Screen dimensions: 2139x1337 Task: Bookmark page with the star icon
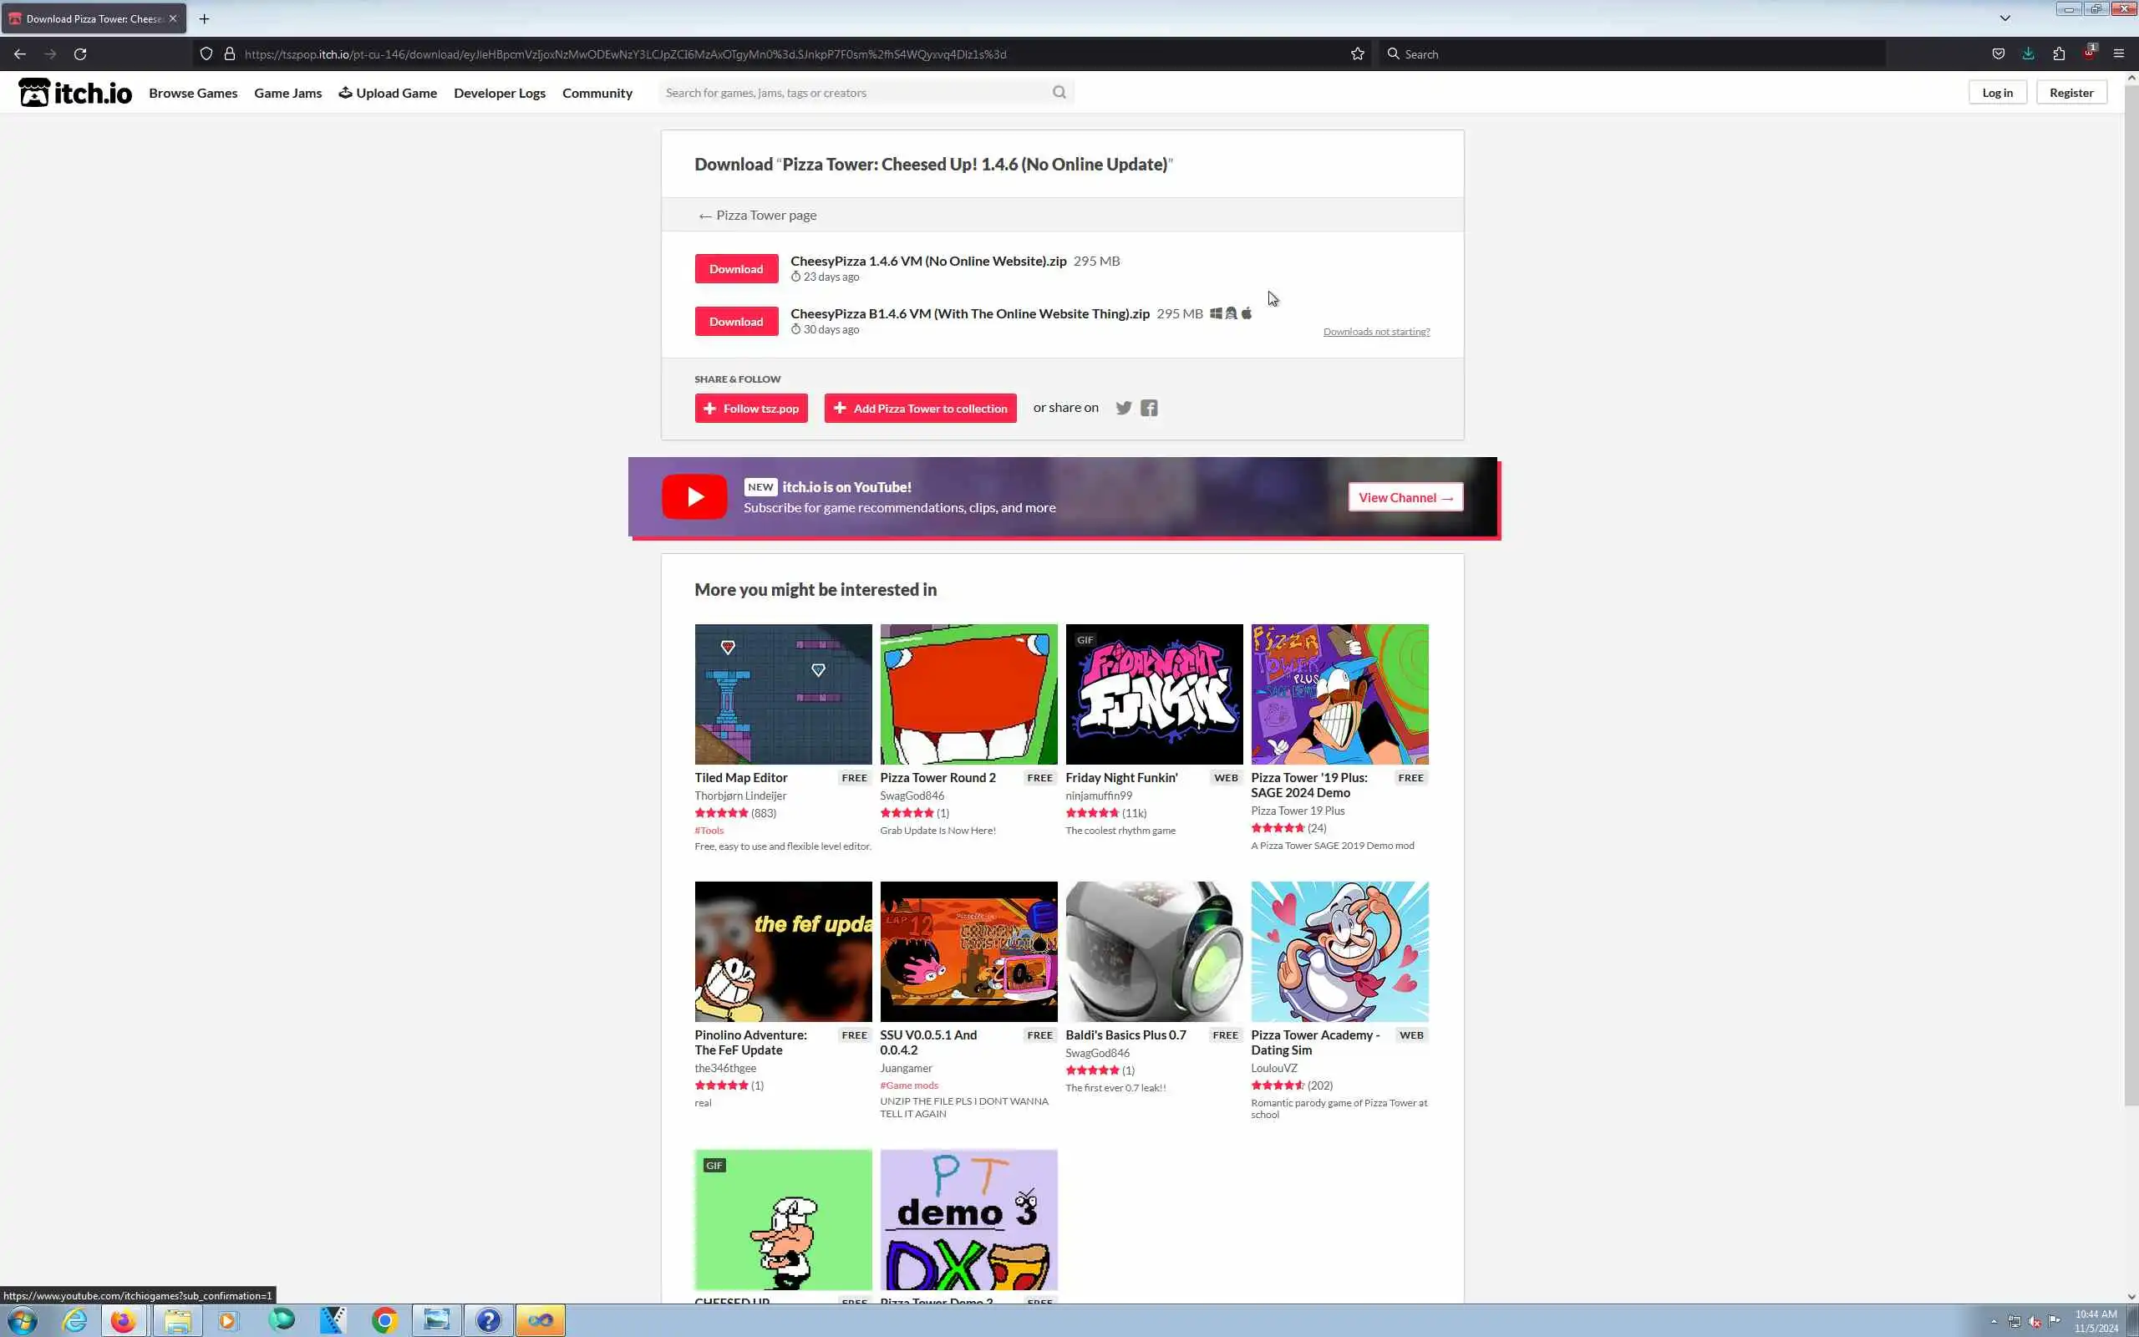click(1357, 54)
